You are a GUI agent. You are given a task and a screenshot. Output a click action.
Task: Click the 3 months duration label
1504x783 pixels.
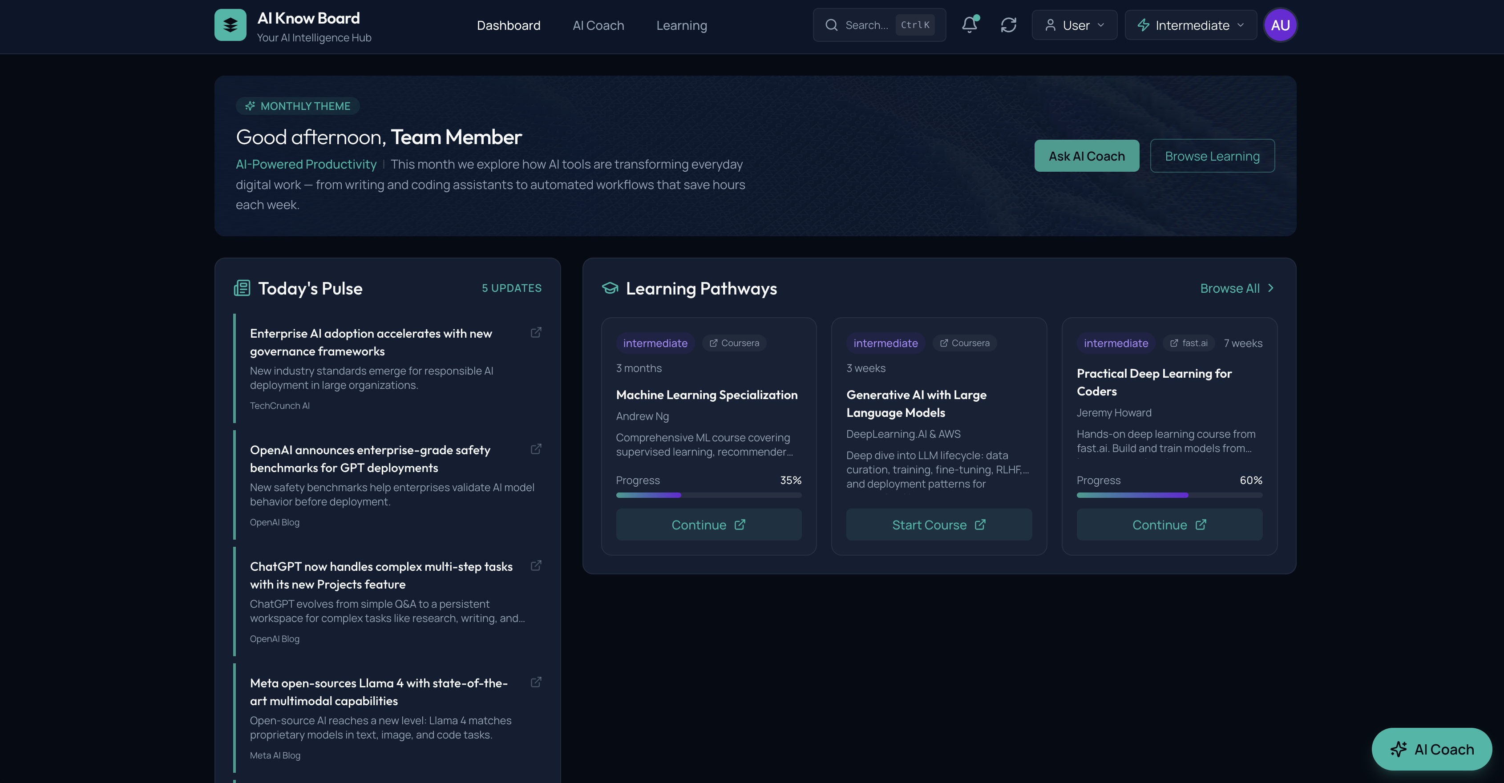(639, 368)
